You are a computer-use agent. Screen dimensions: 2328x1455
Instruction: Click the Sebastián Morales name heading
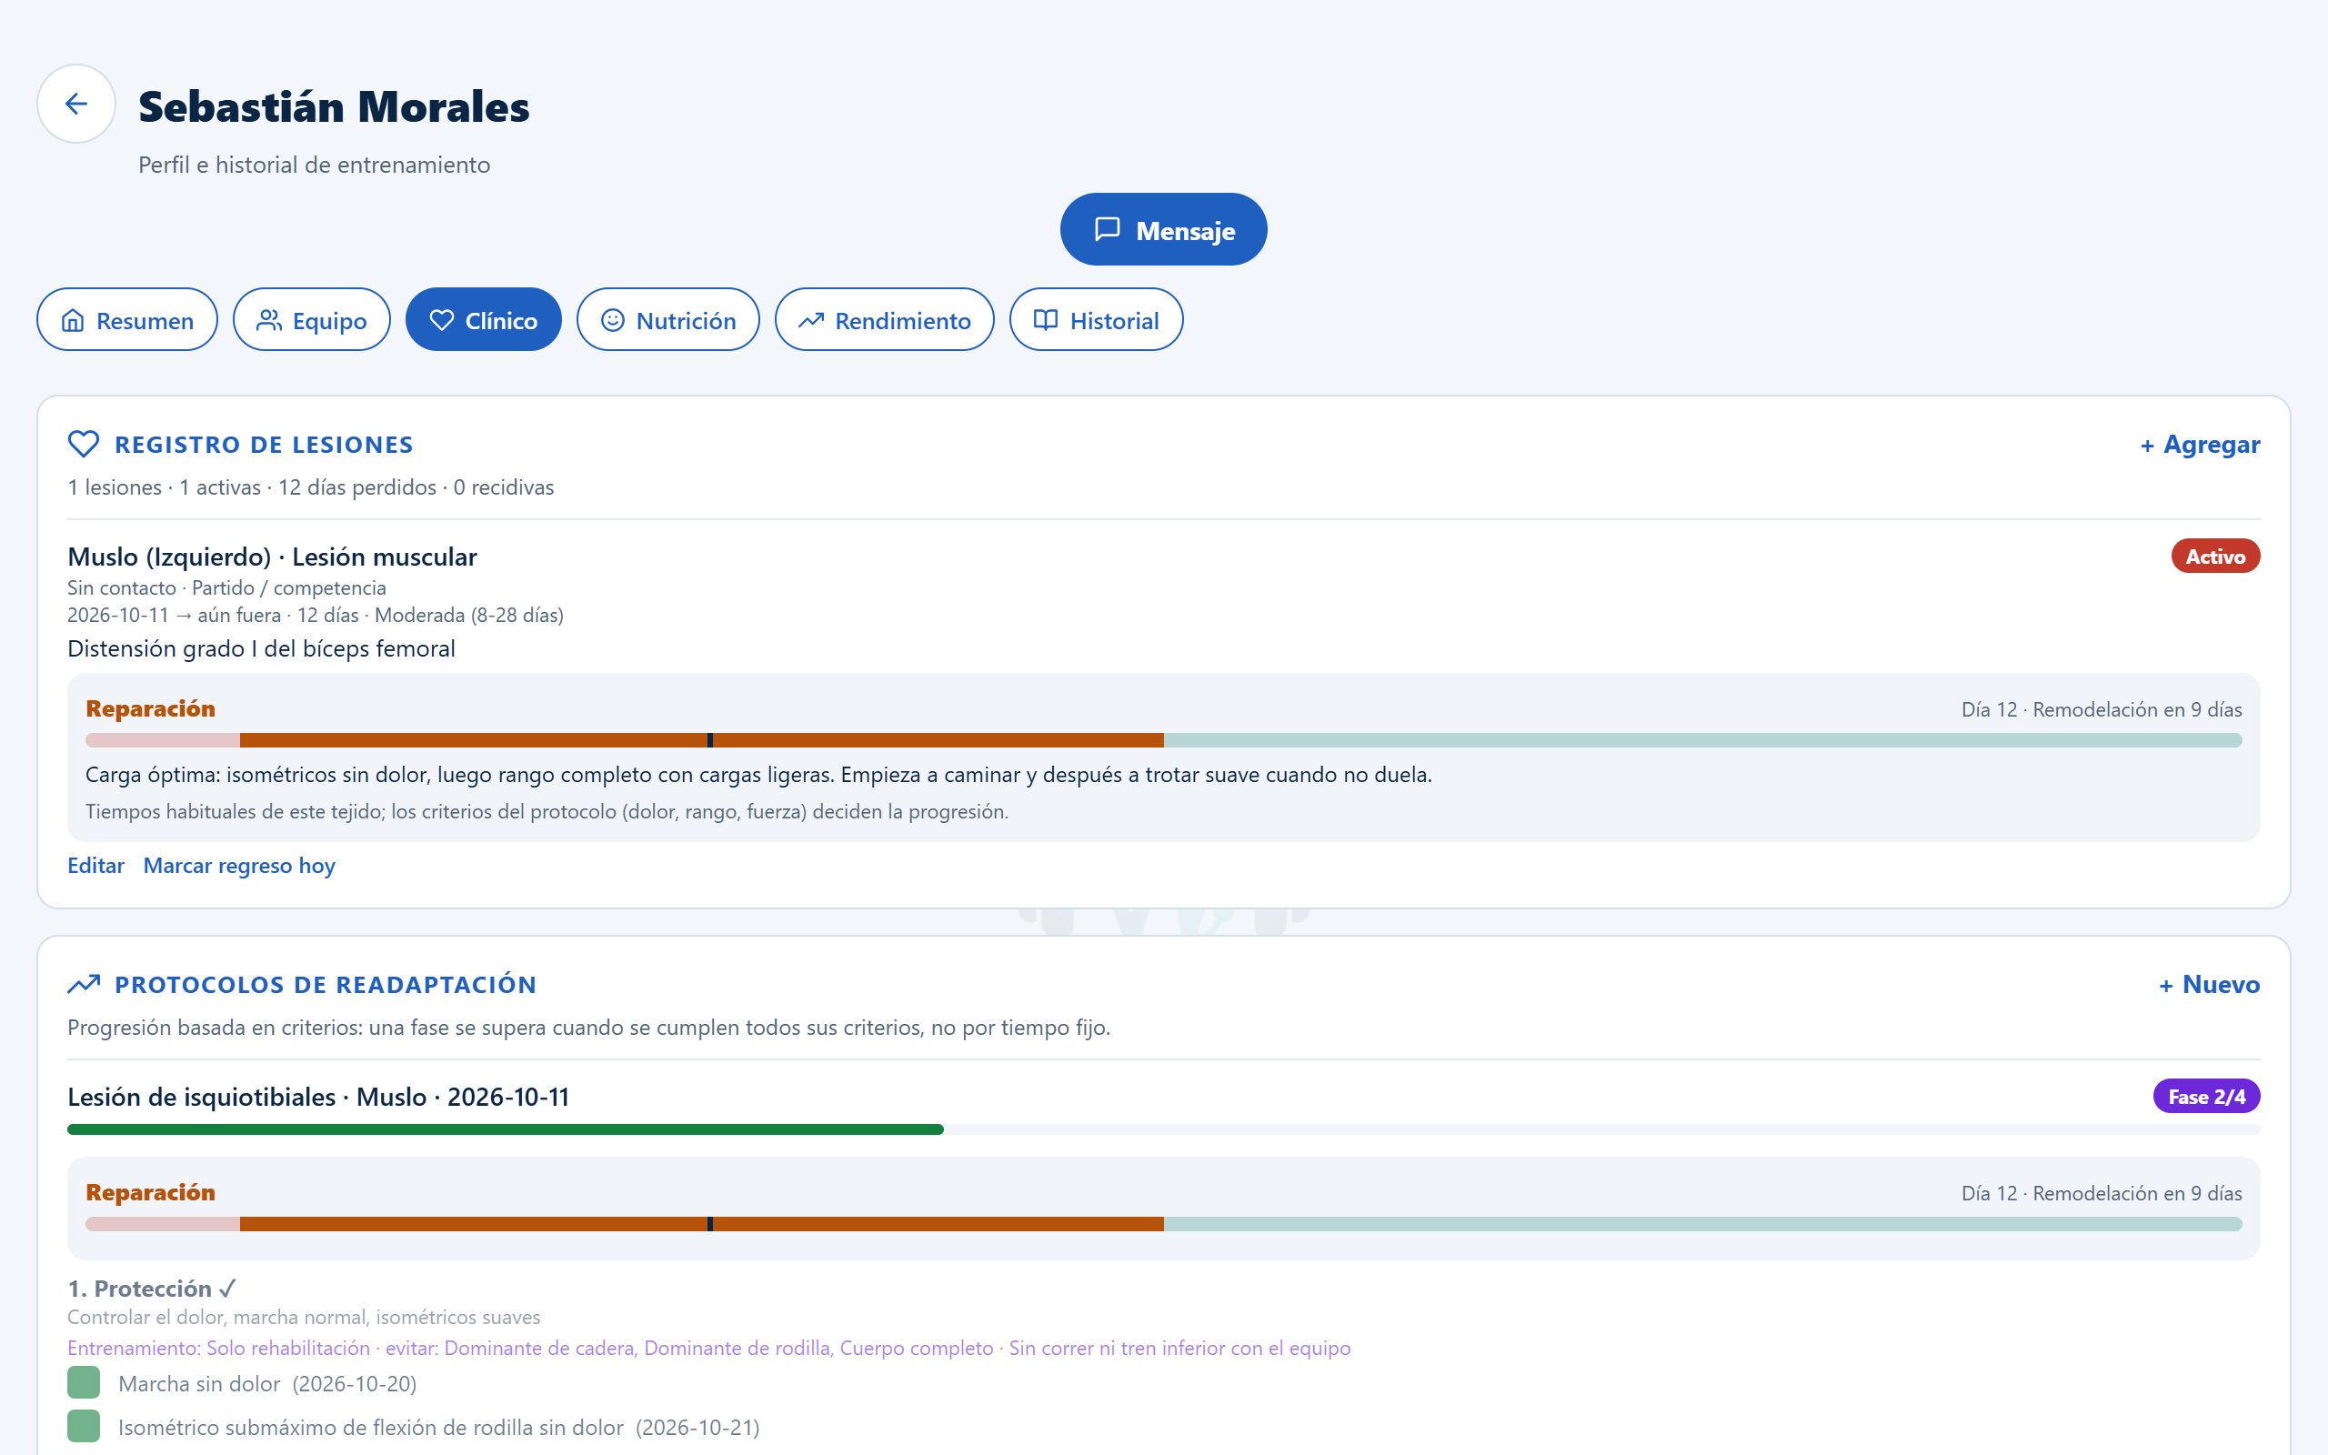coord(334,106)
